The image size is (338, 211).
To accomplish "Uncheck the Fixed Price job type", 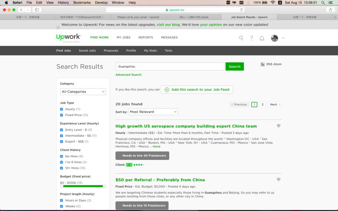I will pos(61,115).
